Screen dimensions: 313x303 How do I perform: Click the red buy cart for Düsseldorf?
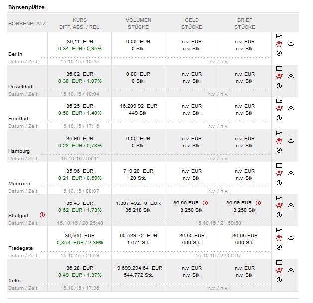(x=279, y=76)
